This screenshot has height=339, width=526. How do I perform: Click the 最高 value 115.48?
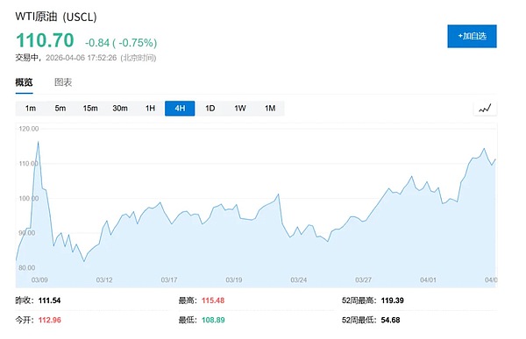pos(213,300)
